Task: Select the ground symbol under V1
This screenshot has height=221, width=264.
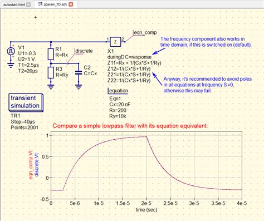Action: (11, 65)
